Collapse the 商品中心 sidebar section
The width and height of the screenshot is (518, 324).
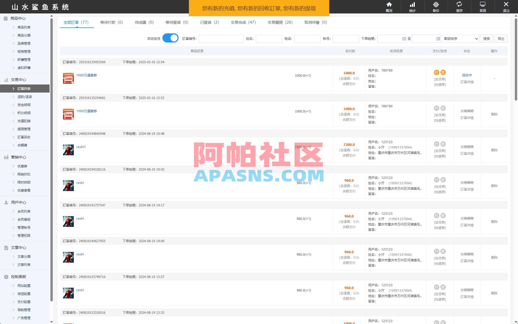(x=6, y=18)
